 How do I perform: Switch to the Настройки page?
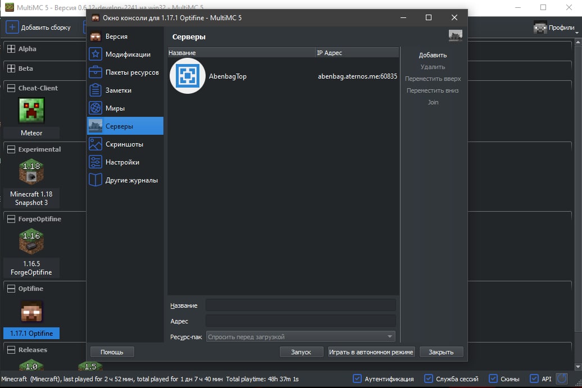[125, 162]
